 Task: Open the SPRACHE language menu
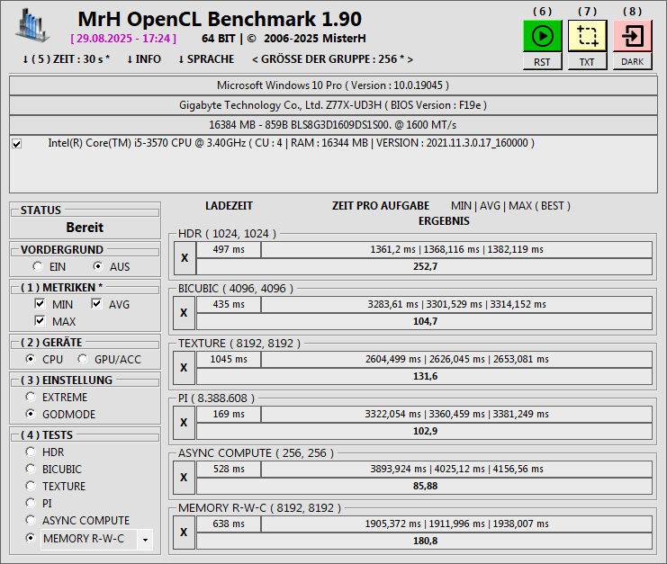point(206,59)
